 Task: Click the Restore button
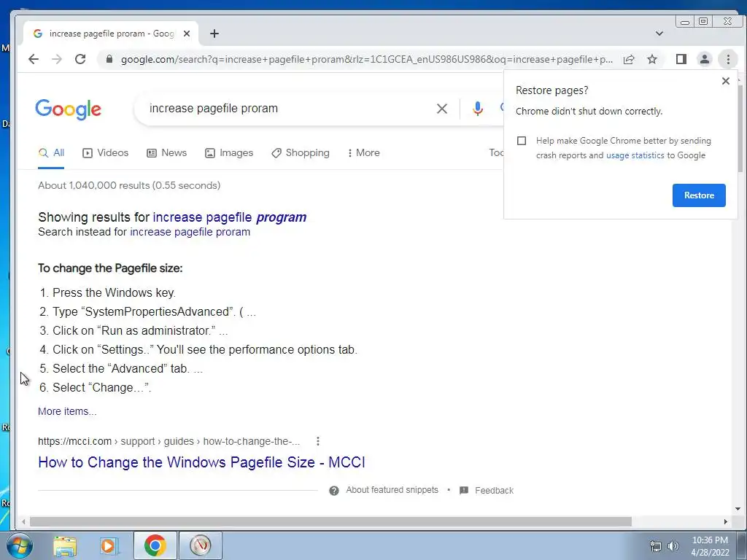[x=699, y=195]
